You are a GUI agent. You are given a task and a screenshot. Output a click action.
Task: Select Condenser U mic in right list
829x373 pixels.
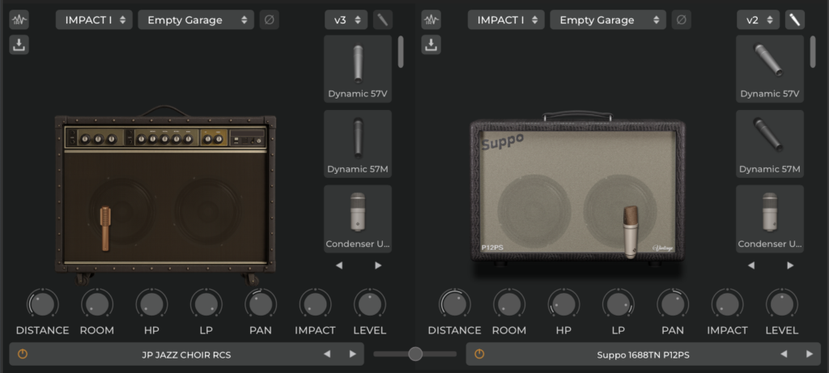(770, 218)
